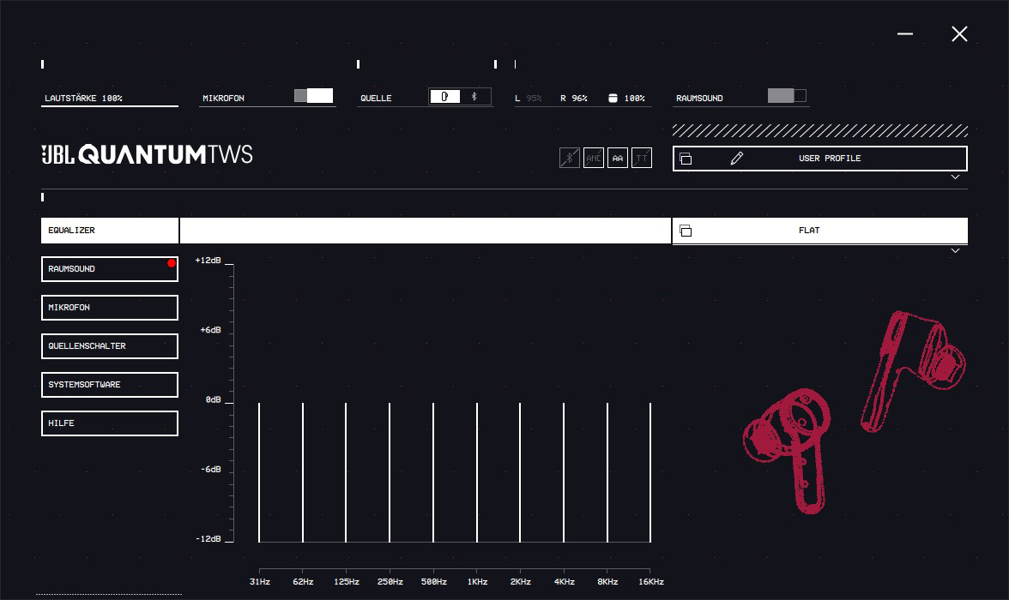
Task: Click the JBL Quantum TWS logo
Action: pyautogui.click(x=148, y=154)
